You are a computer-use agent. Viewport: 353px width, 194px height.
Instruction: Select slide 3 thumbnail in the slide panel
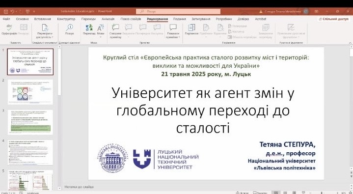[30, 122]
